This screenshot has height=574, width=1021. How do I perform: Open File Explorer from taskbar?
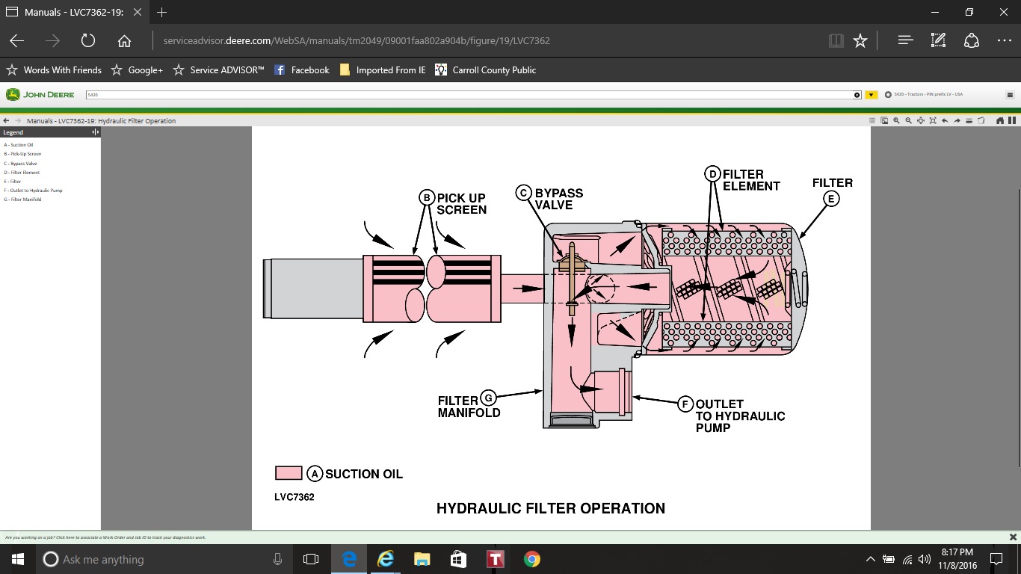(x=422, y=559)
